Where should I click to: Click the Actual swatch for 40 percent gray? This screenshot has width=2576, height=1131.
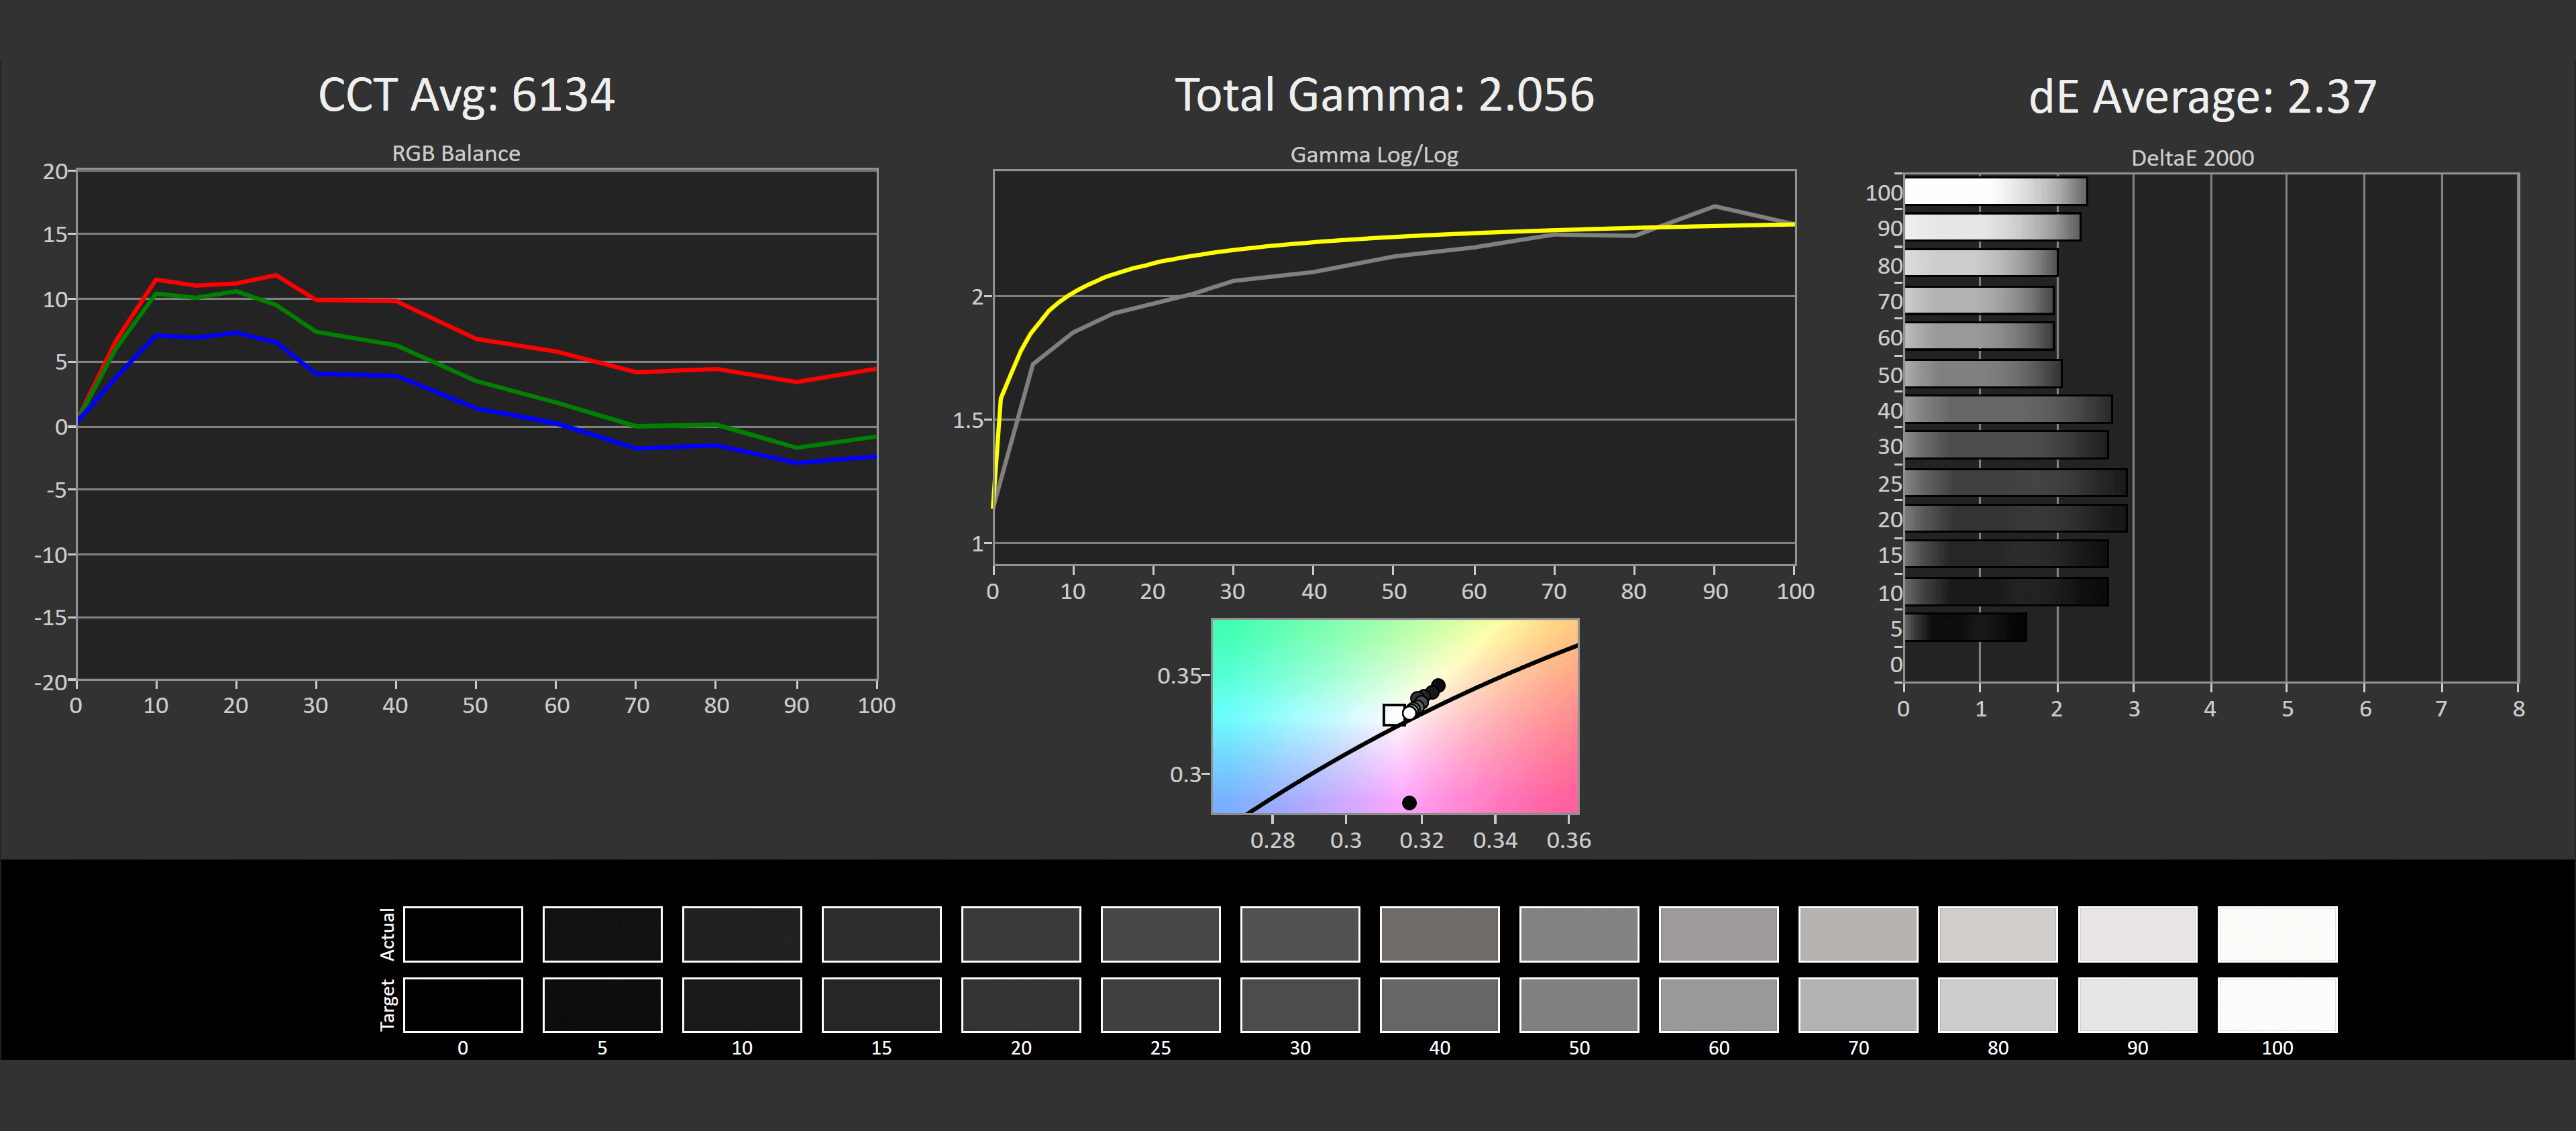coord(1439,934)
